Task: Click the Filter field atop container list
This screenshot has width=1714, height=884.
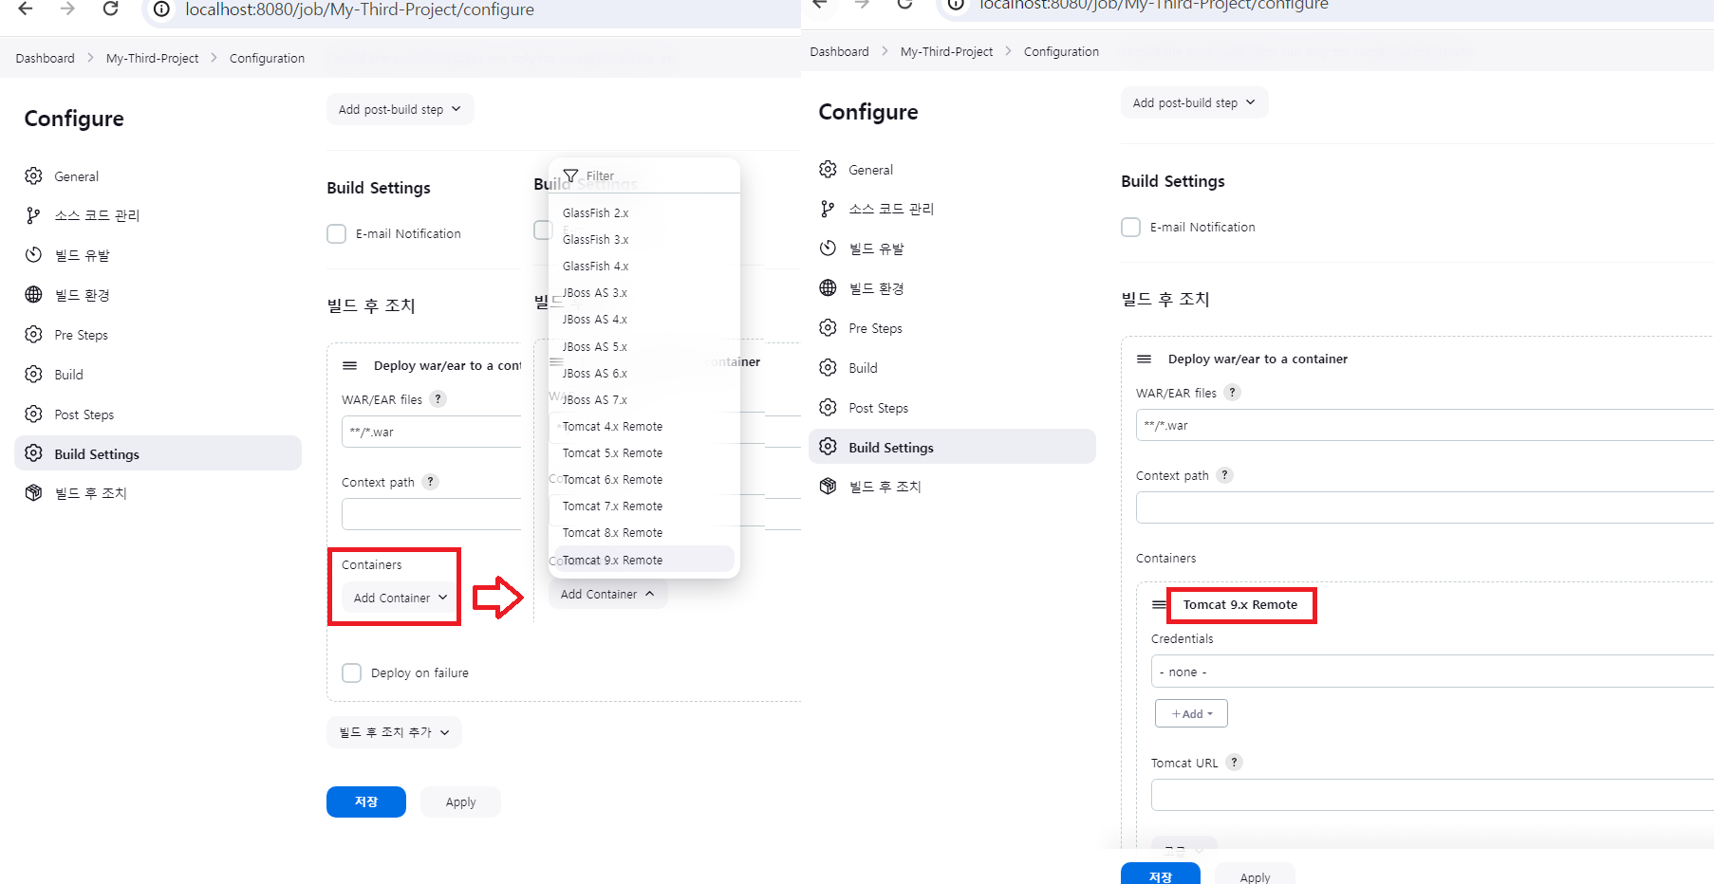Action: click(x=645, y=175)
